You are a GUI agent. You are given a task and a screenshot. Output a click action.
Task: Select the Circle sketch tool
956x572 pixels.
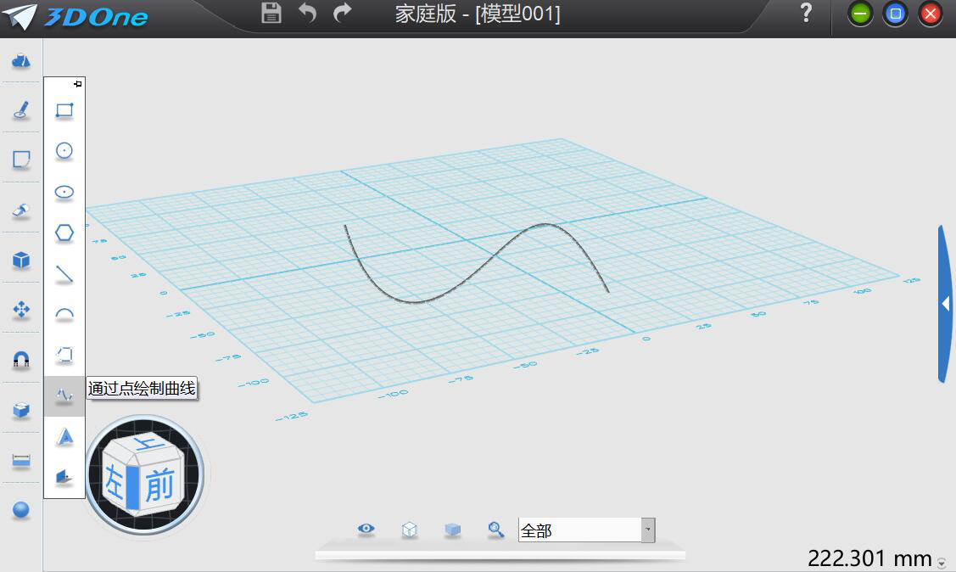(64, 150)
